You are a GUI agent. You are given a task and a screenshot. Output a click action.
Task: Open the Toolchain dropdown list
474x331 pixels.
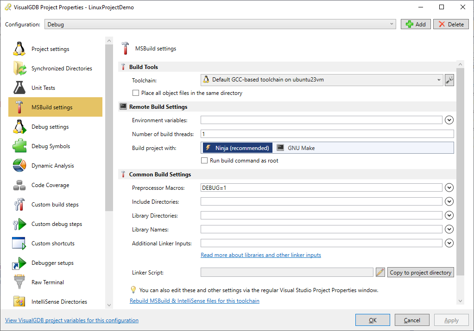(322, 80)
